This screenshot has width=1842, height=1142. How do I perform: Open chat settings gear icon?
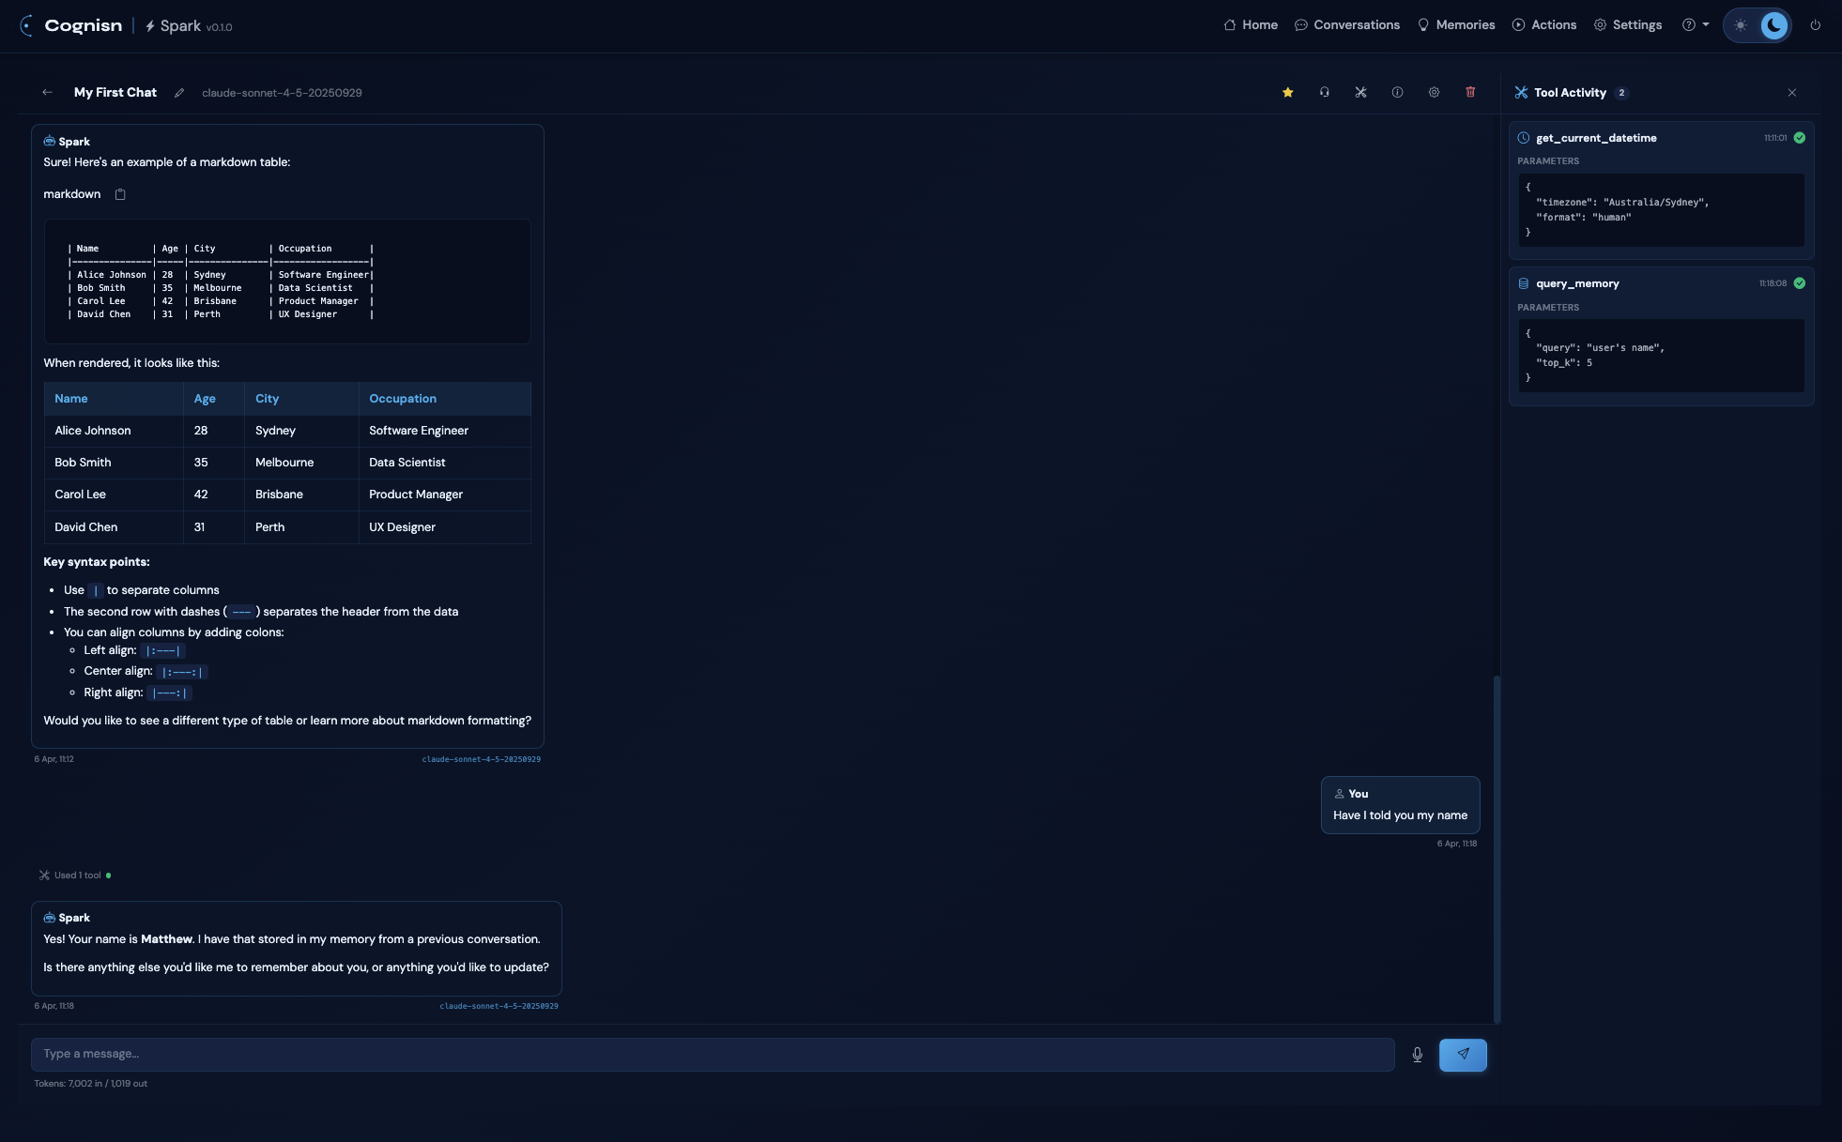(x=1434, y=92)
